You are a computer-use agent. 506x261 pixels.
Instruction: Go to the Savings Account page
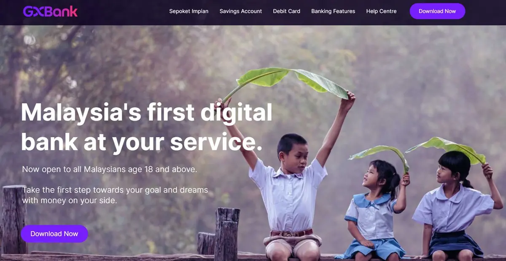[x=241, y=11]
